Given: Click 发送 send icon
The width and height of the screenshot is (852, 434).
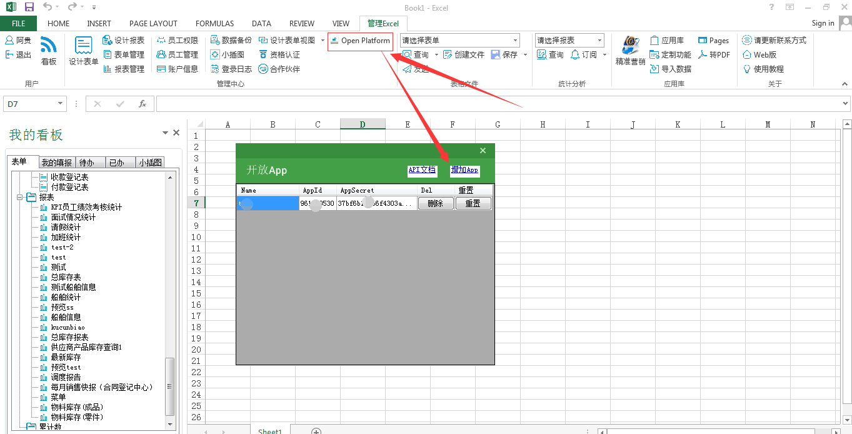Looking at the screenshot, I should pyautogui.click(x=416, y=69).
